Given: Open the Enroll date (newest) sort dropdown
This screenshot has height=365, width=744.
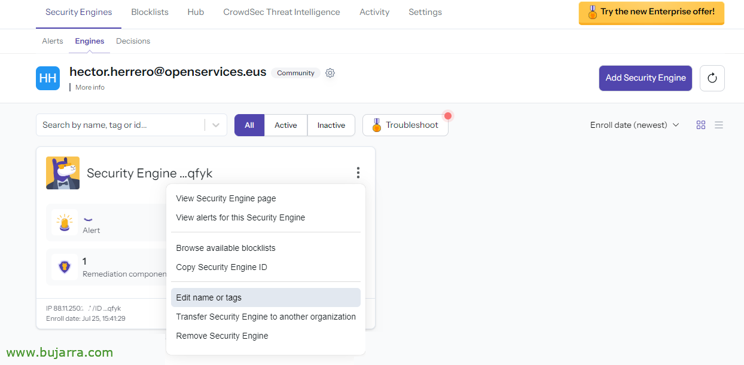Looking at the screenshot, I should pyautogui.click(x=635, y=125).
